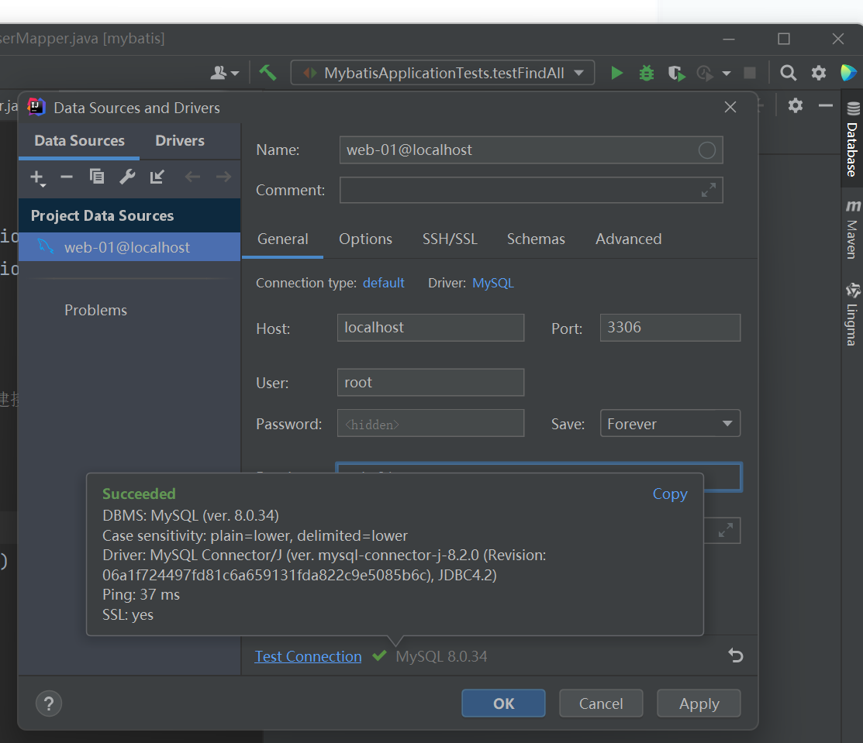The width and height of the screenshot is (863, 743).
Task: Run the testFindAll configuration
Action: (616, 72)
